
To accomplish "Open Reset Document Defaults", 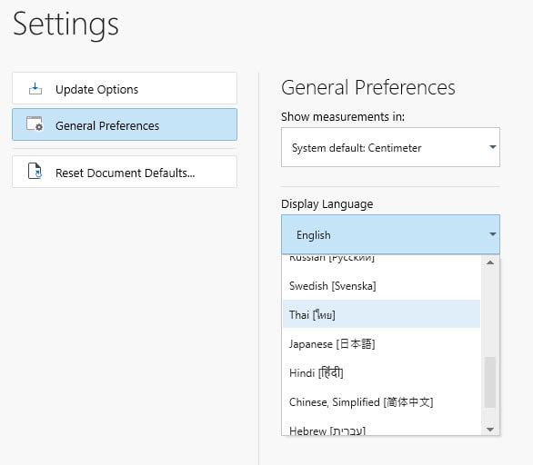I will tap(125, 172).
